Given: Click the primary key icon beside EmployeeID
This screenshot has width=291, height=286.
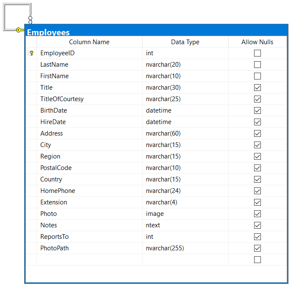Looking at the screenshot, I should tap(31, 54).
